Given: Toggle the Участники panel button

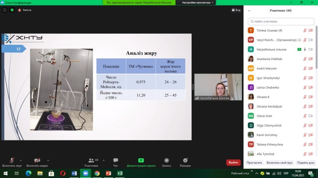Looking at the screenshot, I should pyautogui.click(x=91, y=163).
